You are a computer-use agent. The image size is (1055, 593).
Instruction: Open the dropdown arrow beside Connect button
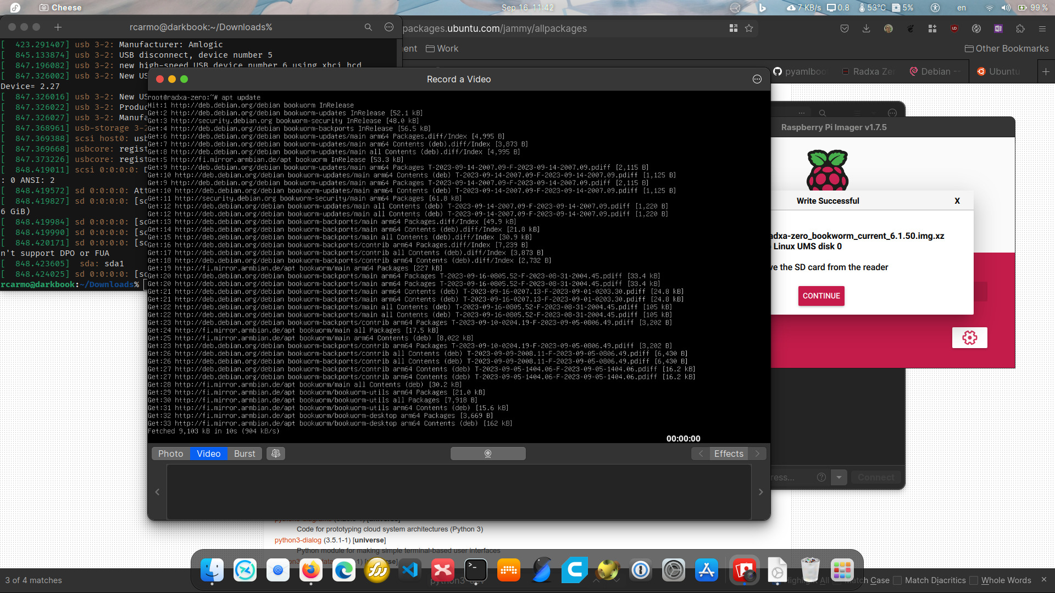tap(839, 477)
